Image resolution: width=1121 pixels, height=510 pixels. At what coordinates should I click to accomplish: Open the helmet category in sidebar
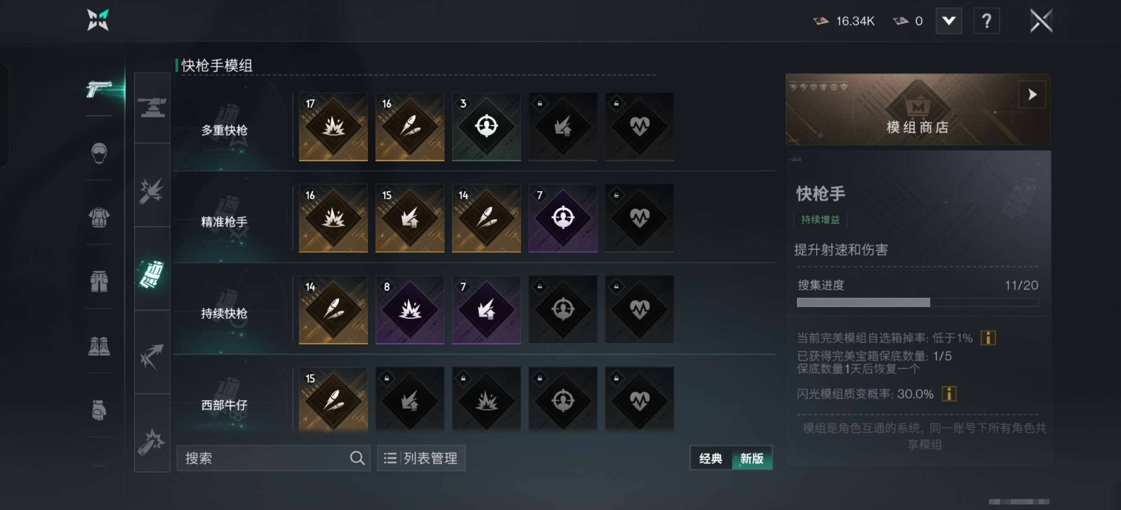coord(99,153)
